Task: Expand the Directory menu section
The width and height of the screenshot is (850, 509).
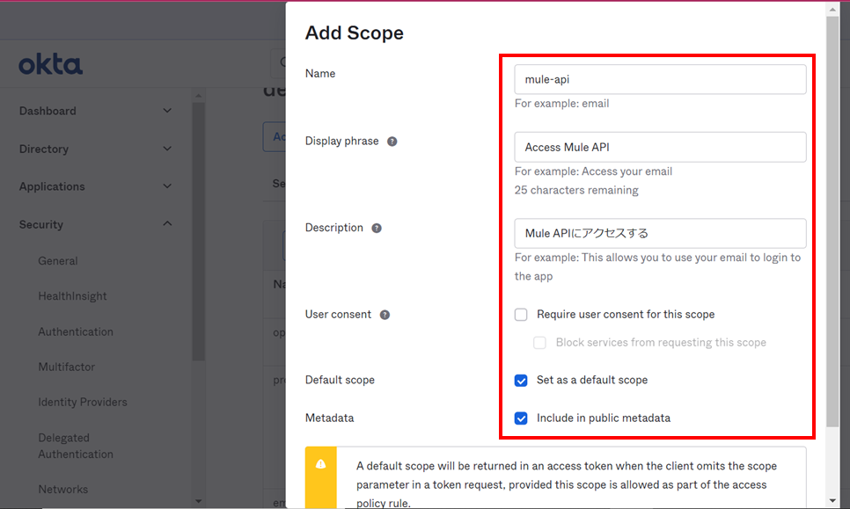Action: click(x=95, y=149)
